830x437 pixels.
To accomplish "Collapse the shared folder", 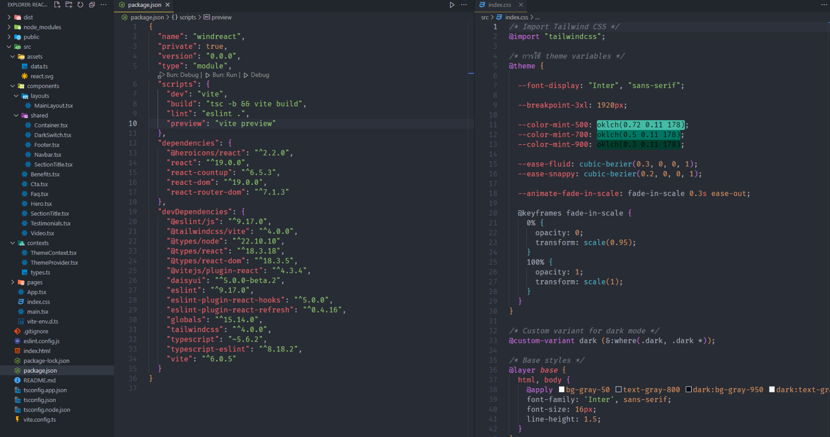I will click(16, 115).
